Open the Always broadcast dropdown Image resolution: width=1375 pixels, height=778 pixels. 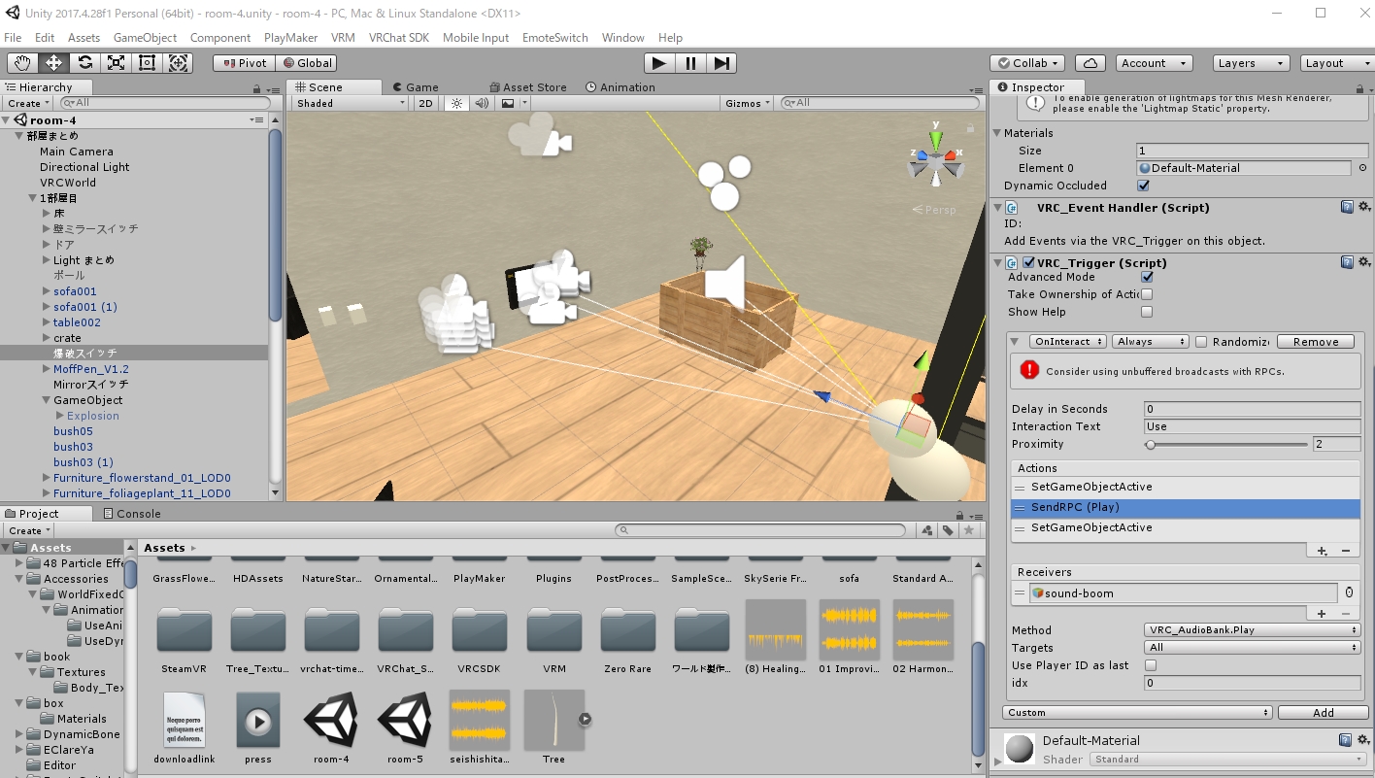point(1151,342)
